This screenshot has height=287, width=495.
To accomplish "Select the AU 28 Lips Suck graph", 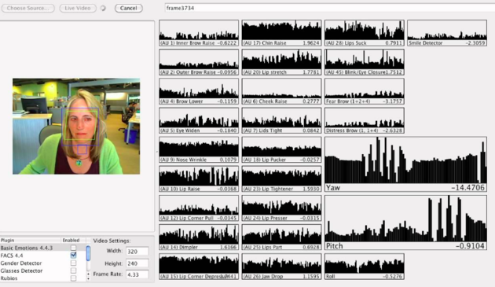I will tap(365, 33).
